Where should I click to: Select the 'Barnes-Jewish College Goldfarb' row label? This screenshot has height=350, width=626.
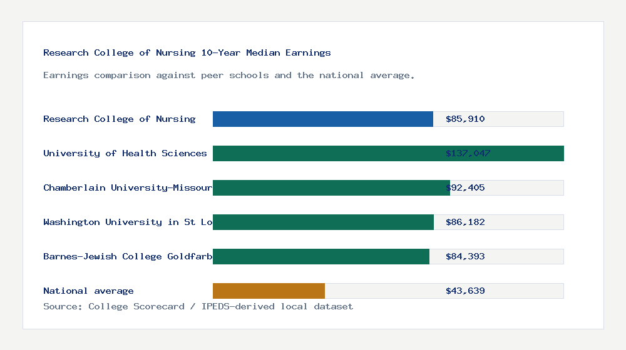(128, 256)
